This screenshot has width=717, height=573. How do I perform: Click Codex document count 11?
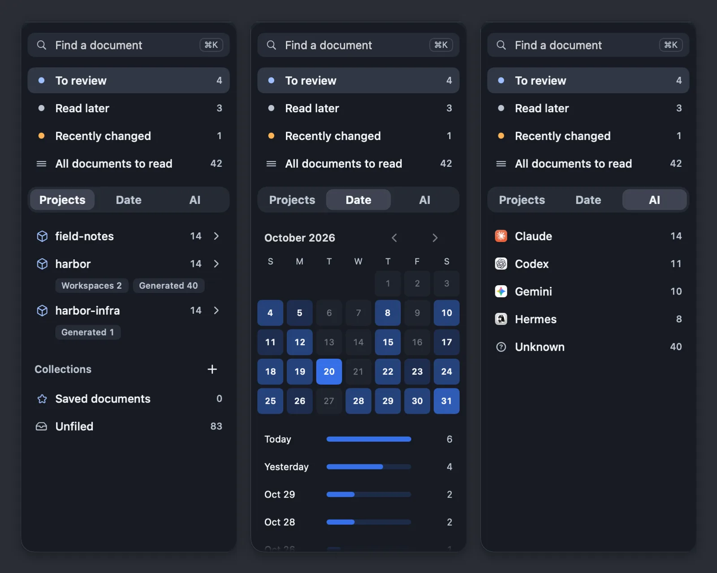click(x=676, y=264)
